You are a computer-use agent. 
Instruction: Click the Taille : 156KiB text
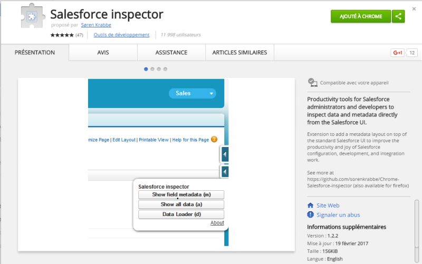pyautogui.click(x=322, y=251)
